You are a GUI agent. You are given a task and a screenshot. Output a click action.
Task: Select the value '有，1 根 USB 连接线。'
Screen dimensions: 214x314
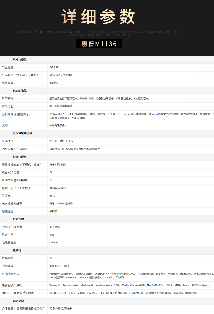tap(61, 106)
